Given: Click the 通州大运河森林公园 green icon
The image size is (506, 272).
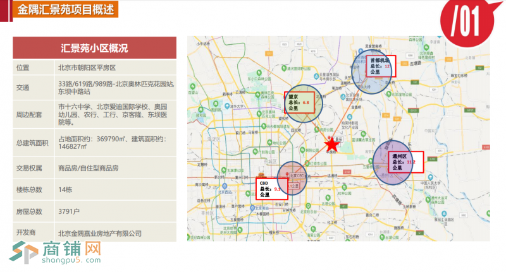Looking at the screenshot, I should [428, 199].
